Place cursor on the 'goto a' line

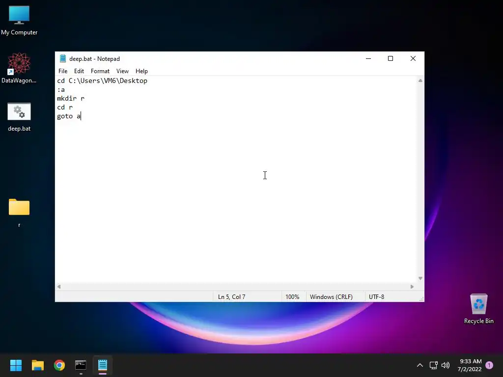pos(69,116)
